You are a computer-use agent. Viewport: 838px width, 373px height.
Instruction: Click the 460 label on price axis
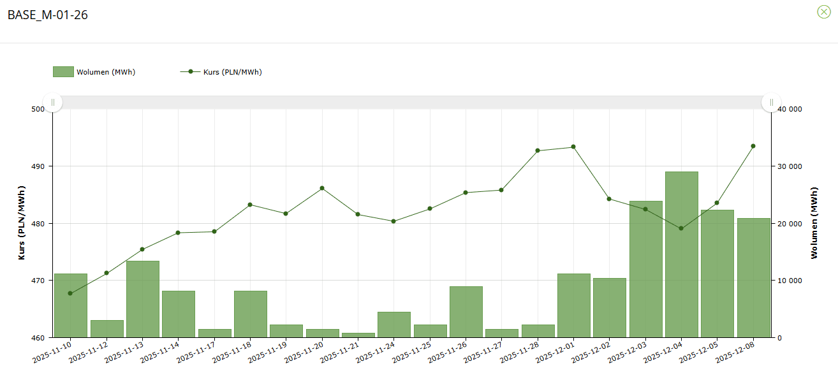pyautogui.click(x=38, y=338)
